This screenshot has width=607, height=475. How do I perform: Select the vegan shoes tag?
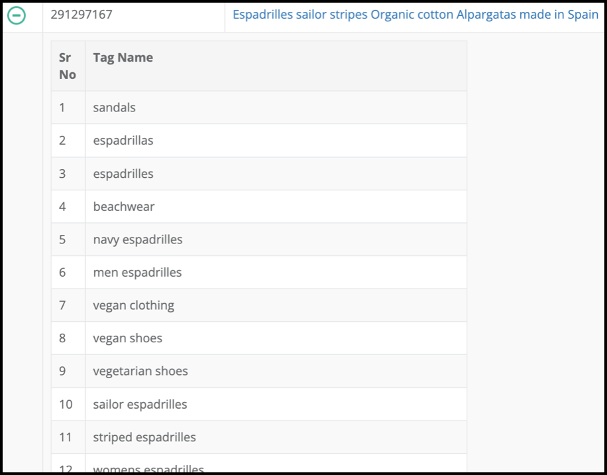[128, 338]
